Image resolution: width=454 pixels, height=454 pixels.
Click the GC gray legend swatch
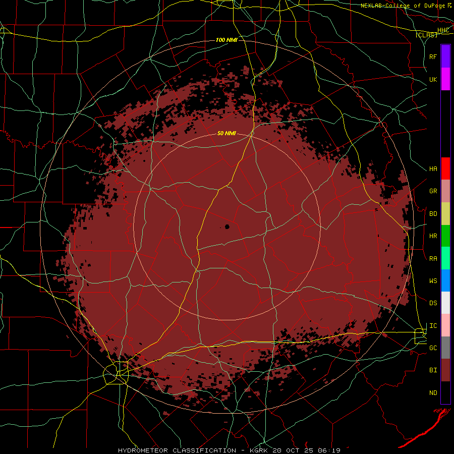(445, 348)
